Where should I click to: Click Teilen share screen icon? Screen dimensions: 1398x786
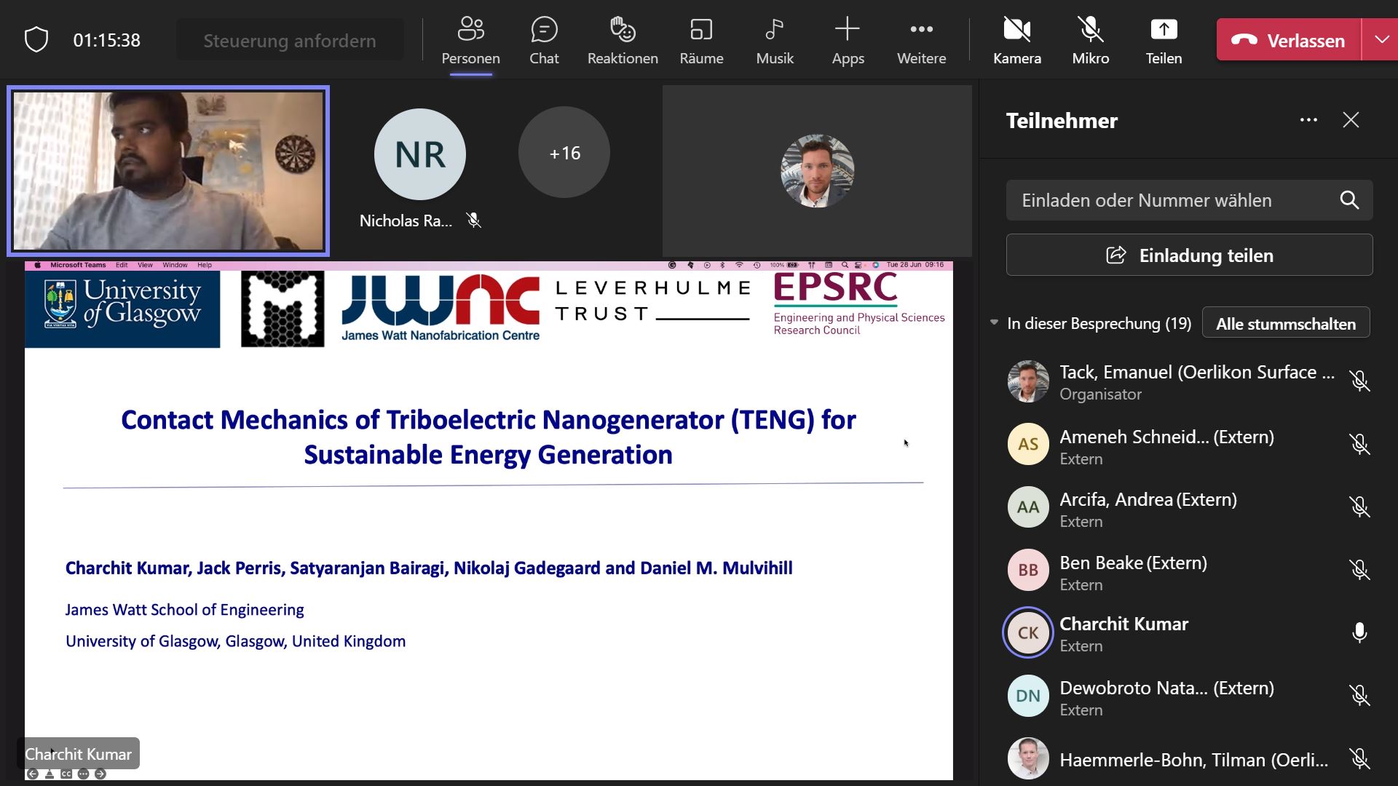click(x=1164, y=41)
